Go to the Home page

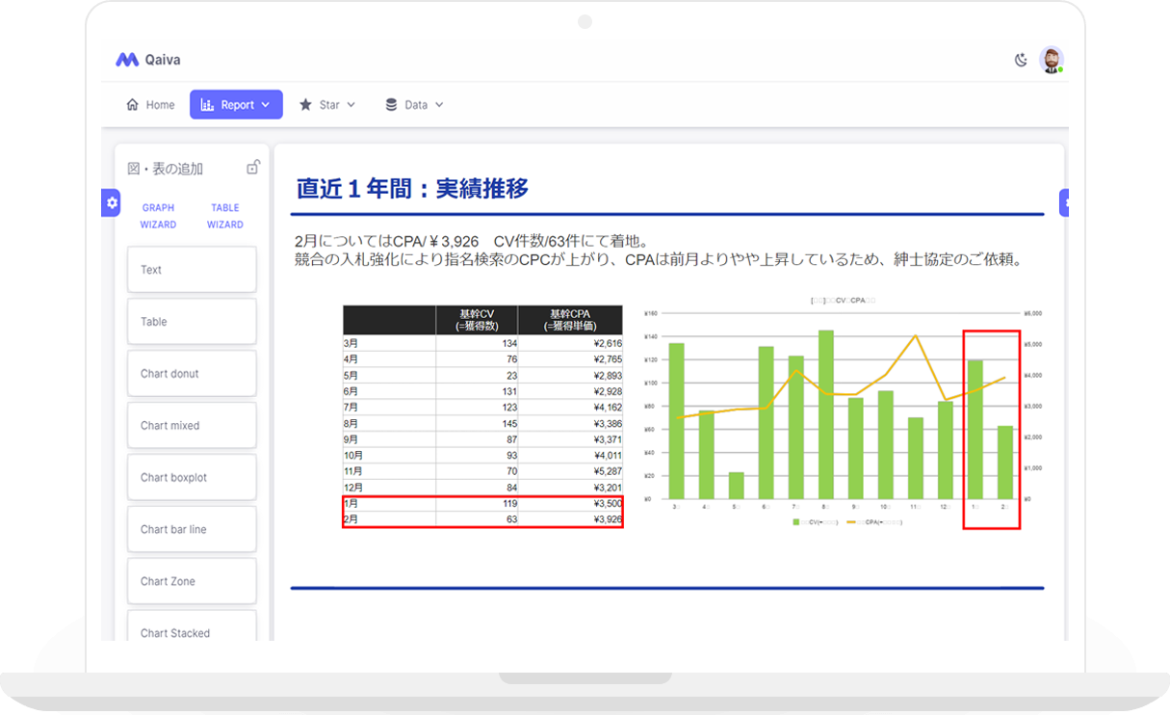(x=150, y=105)
